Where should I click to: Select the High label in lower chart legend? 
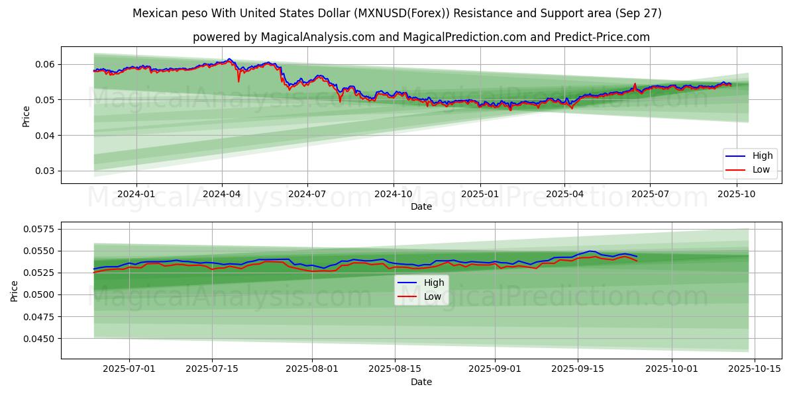[x=434, y=283]
